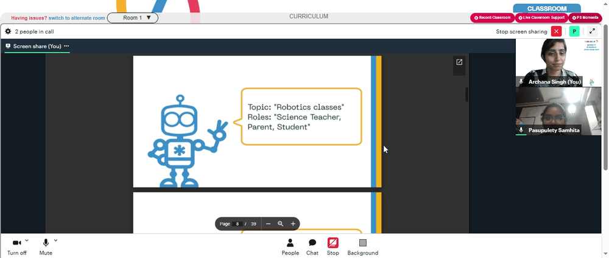Click the robot illustration on slide
609x258 pixels.
(x=188, y=141)
